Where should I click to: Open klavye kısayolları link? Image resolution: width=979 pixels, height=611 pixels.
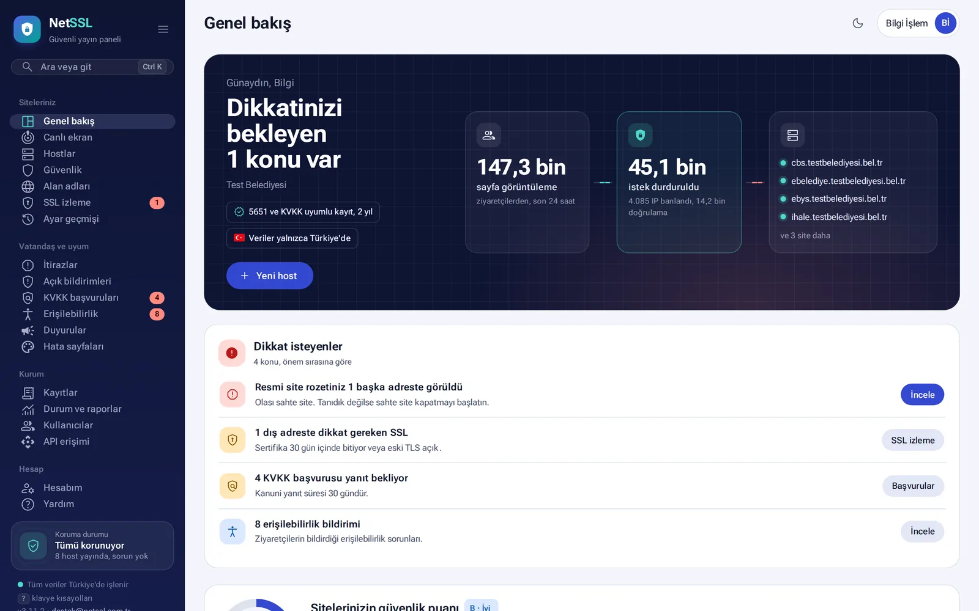[x=62, y=598]
